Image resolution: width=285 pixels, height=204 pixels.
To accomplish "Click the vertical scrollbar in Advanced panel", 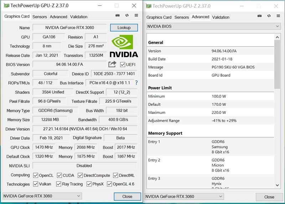I will click(278, 107).
